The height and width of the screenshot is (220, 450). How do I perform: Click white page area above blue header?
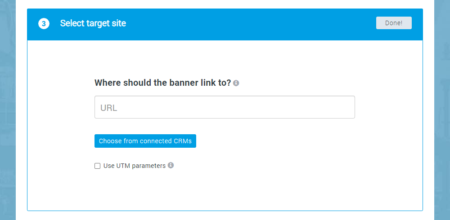pyautogui.click(x=225, y=4)
